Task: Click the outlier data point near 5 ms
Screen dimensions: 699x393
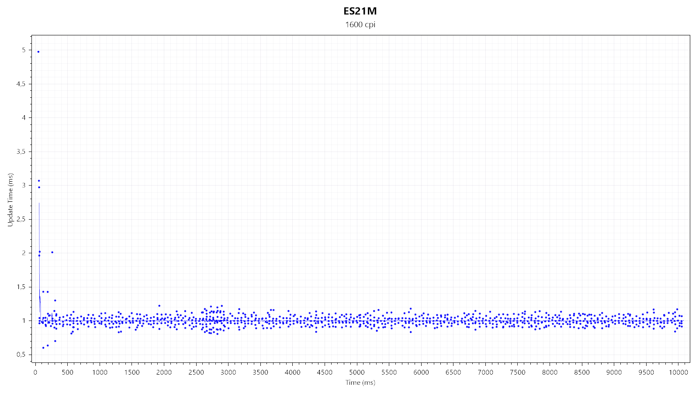Action: [x=38, y=52]
